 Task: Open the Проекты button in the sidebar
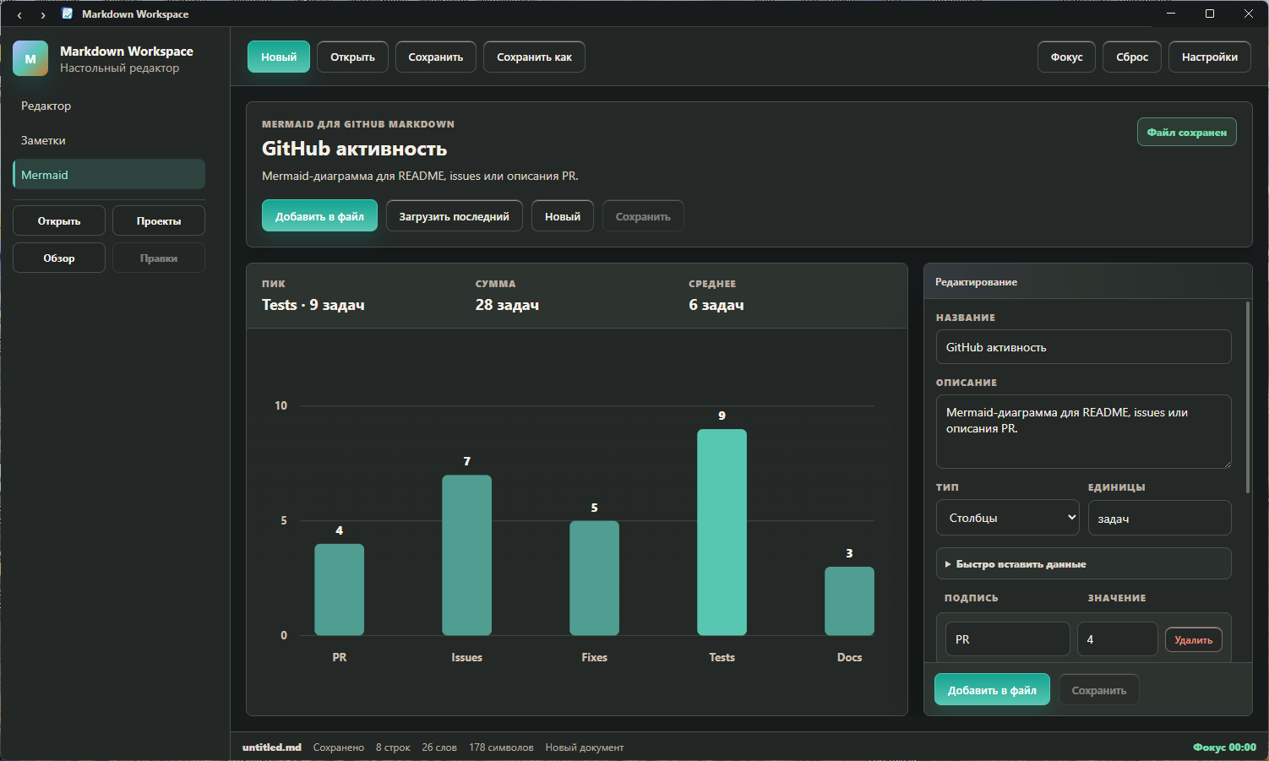click(159, 220)
